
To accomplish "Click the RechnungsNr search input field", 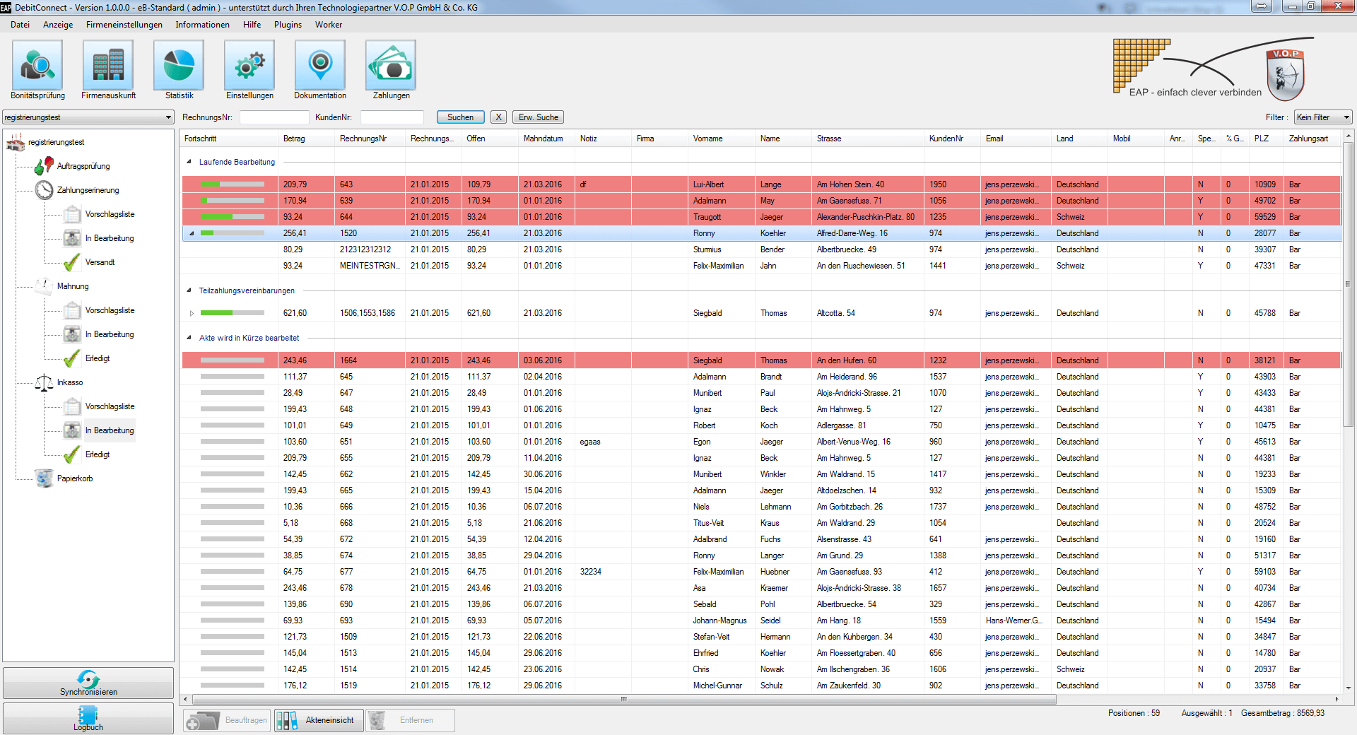I will coord(274,117).
